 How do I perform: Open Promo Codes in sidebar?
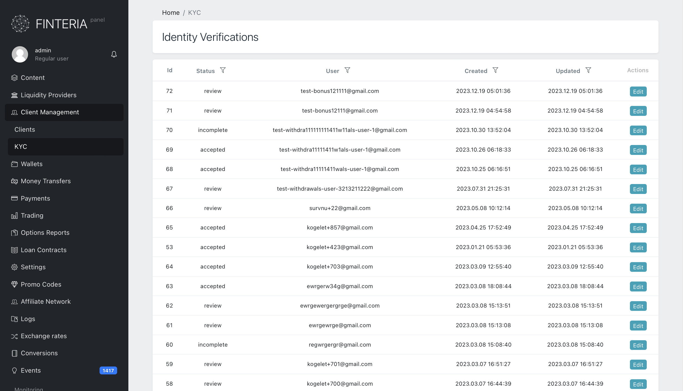click(41, 284)
